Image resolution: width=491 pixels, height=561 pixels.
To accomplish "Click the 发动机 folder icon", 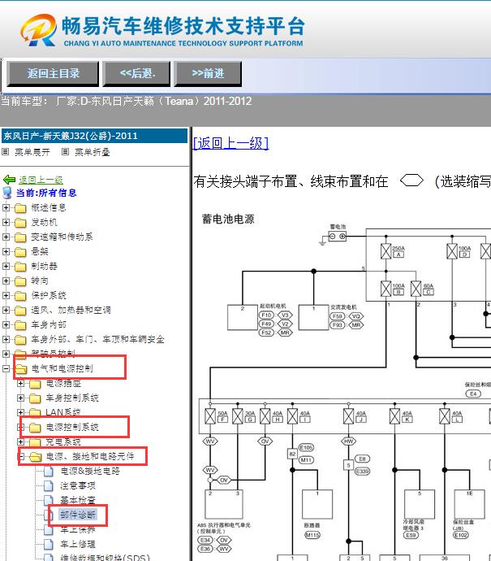I will point(20,223).
